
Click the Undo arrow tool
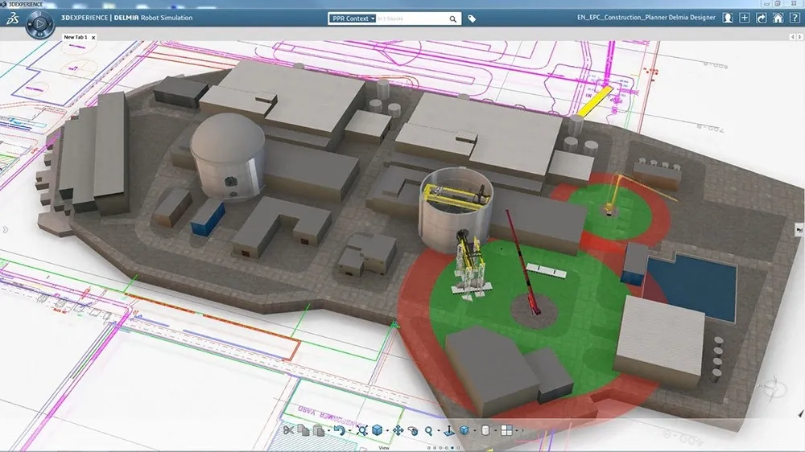pyautogui.click(x=339, y=430)
